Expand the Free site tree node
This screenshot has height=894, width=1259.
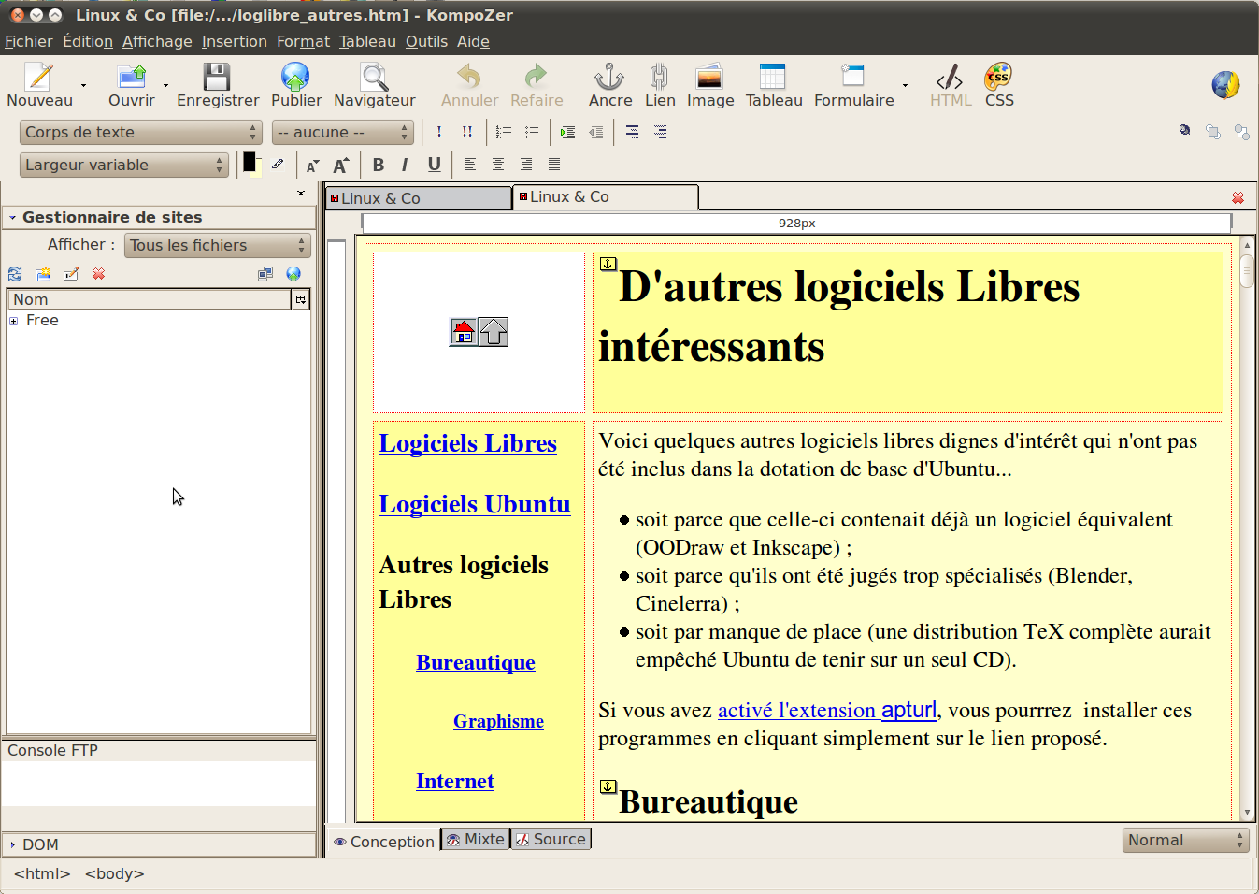14,321
